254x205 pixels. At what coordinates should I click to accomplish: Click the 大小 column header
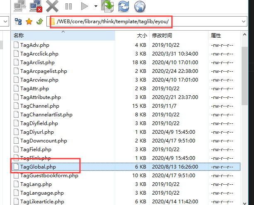click(142, 36)
